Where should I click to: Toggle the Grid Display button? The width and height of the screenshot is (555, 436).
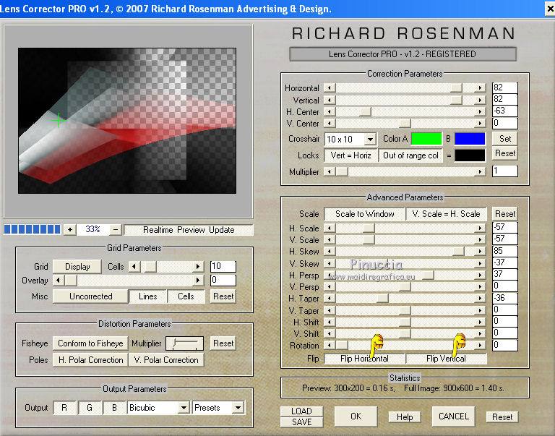pyautogui.click(x=77, y=267)
